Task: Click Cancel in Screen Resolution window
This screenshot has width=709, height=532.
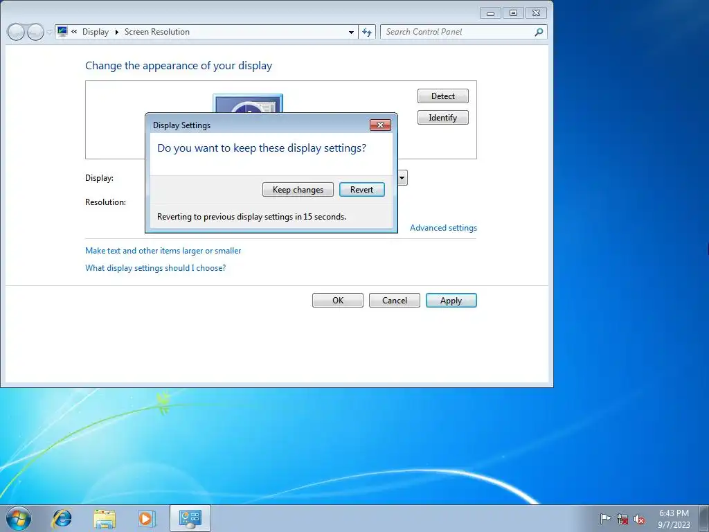Action: (394, 301)
